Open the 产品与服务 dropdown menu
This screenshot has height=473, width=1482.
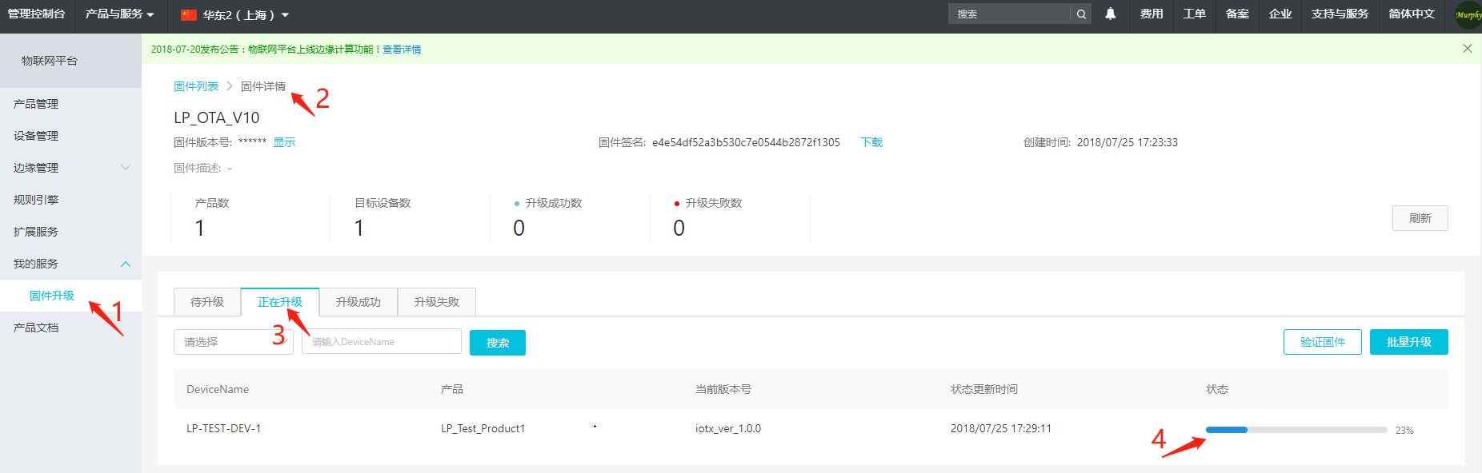click(120, 14)
